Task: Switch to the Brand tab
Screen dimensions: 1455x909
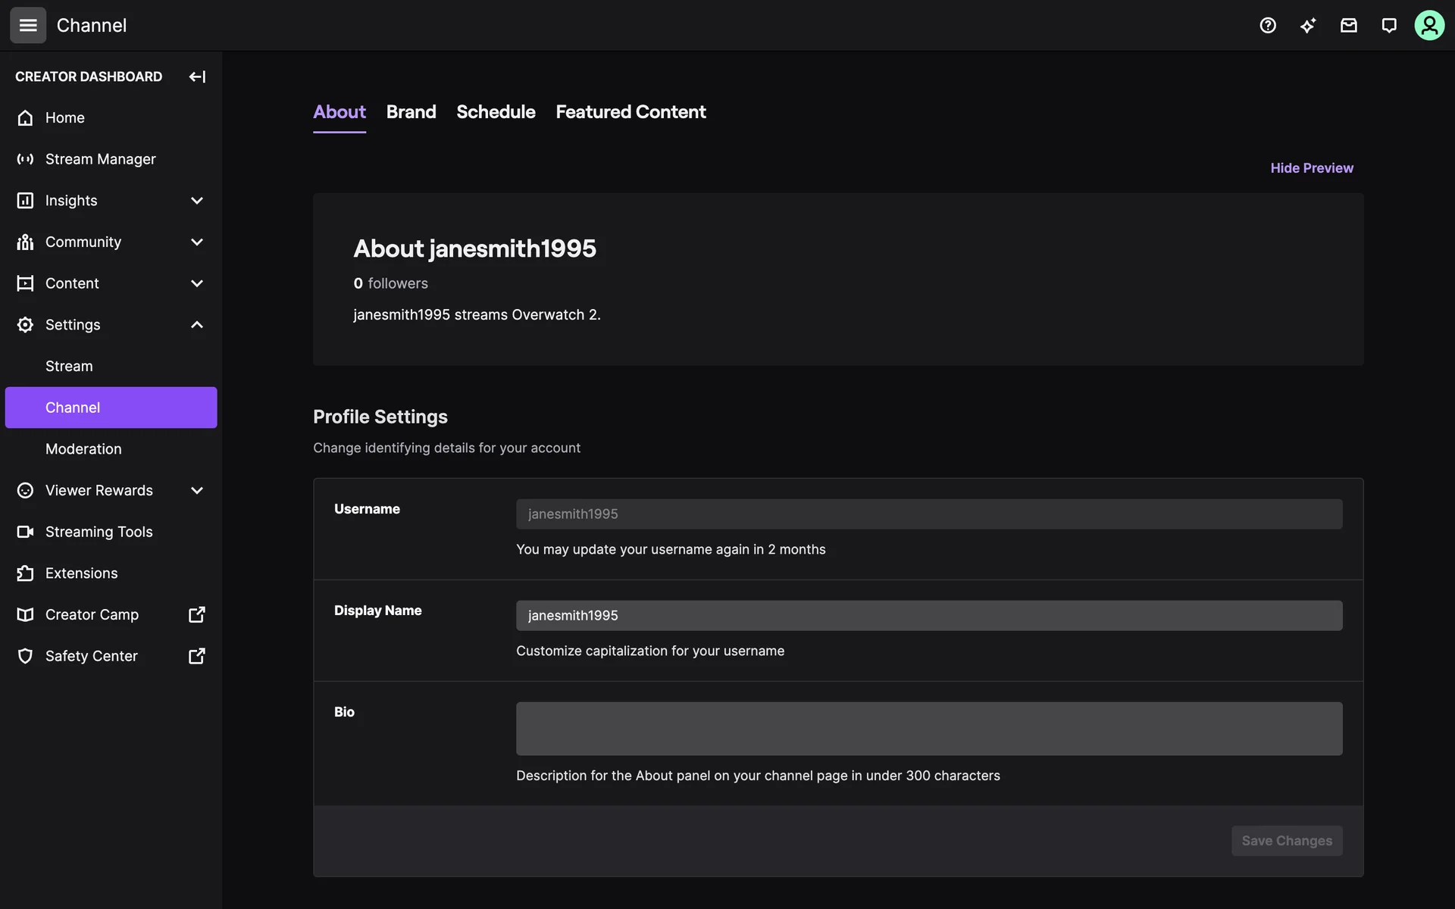Action: [x=411, y=112]
